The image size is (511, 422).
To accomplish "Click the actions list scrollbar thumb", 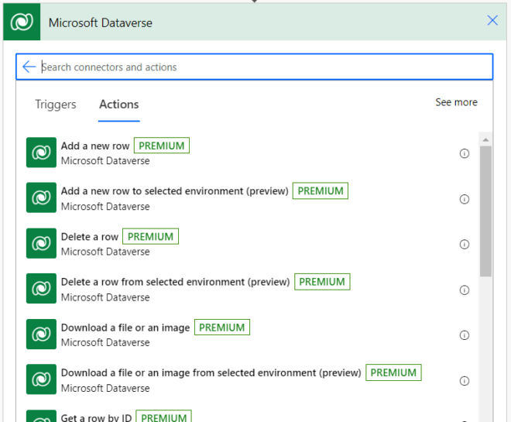I will 485,211.
